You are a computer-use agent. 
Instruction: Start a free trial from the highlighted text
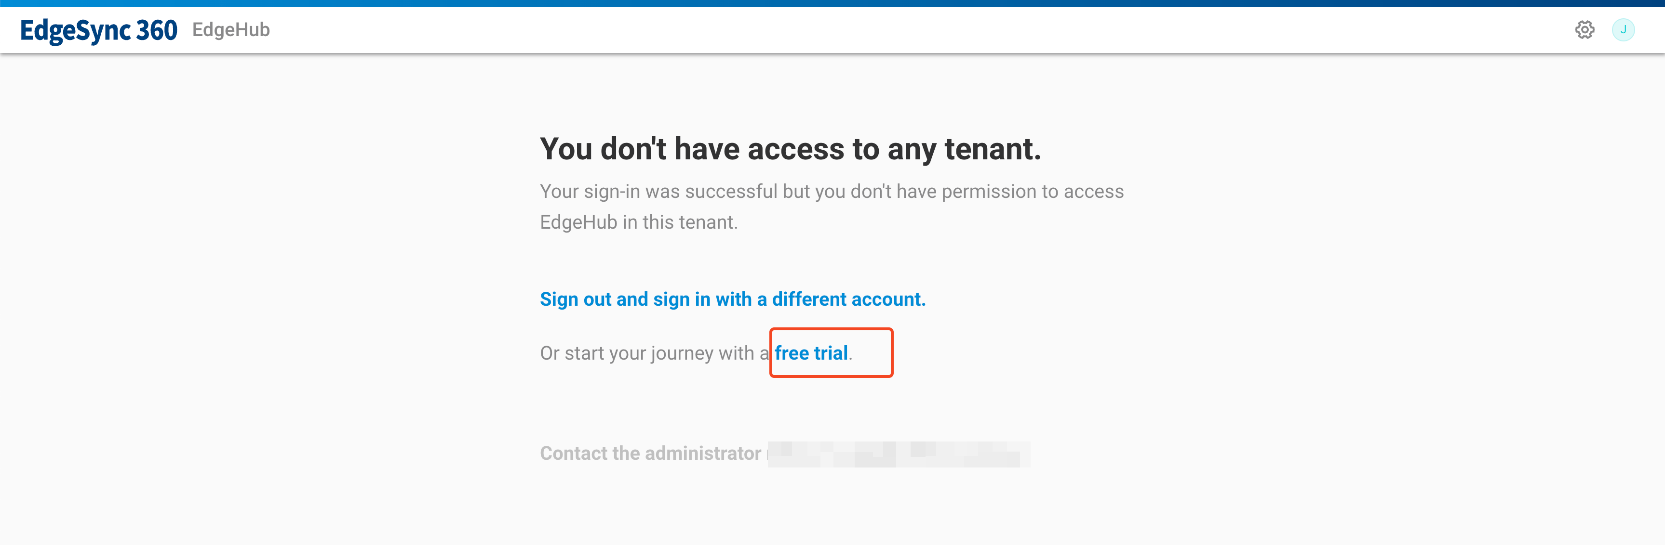click(x=812, y=353)
